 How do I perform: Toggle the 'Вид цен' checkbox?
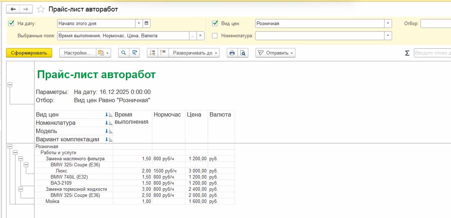pos(215,24)
